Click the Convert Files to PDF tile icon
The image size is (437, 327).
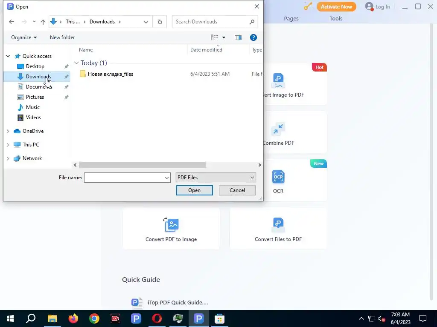coord(278,225)
